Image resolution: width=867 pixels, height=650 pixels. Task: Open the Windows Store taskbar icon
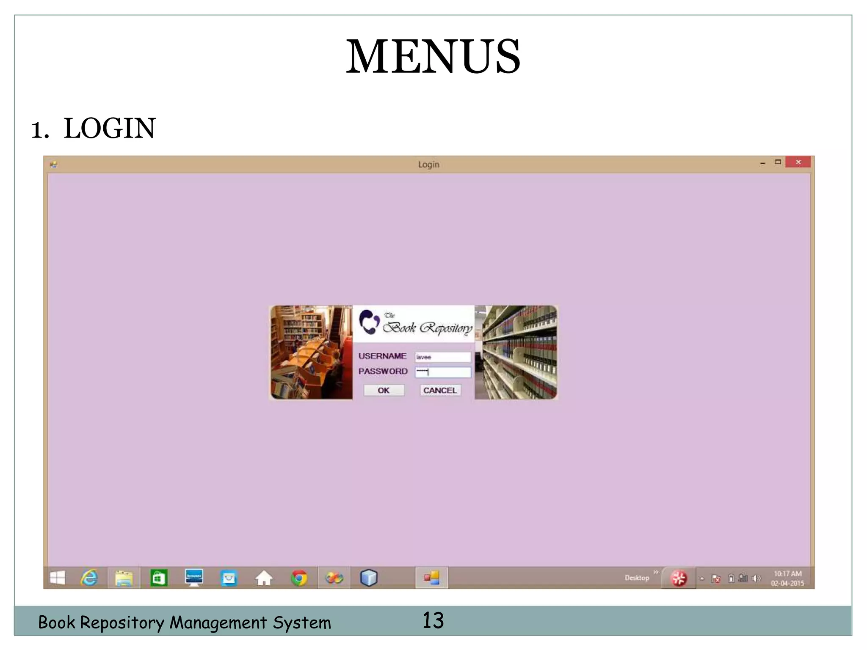(x=159, y=578)
